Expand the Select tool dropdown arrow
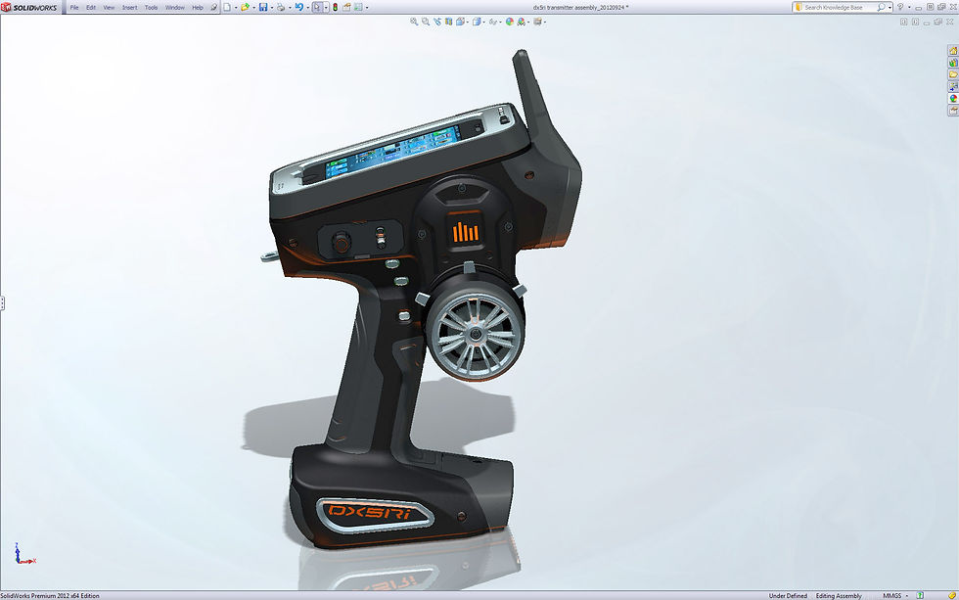959x600 pixels. (x=326, y=7)
